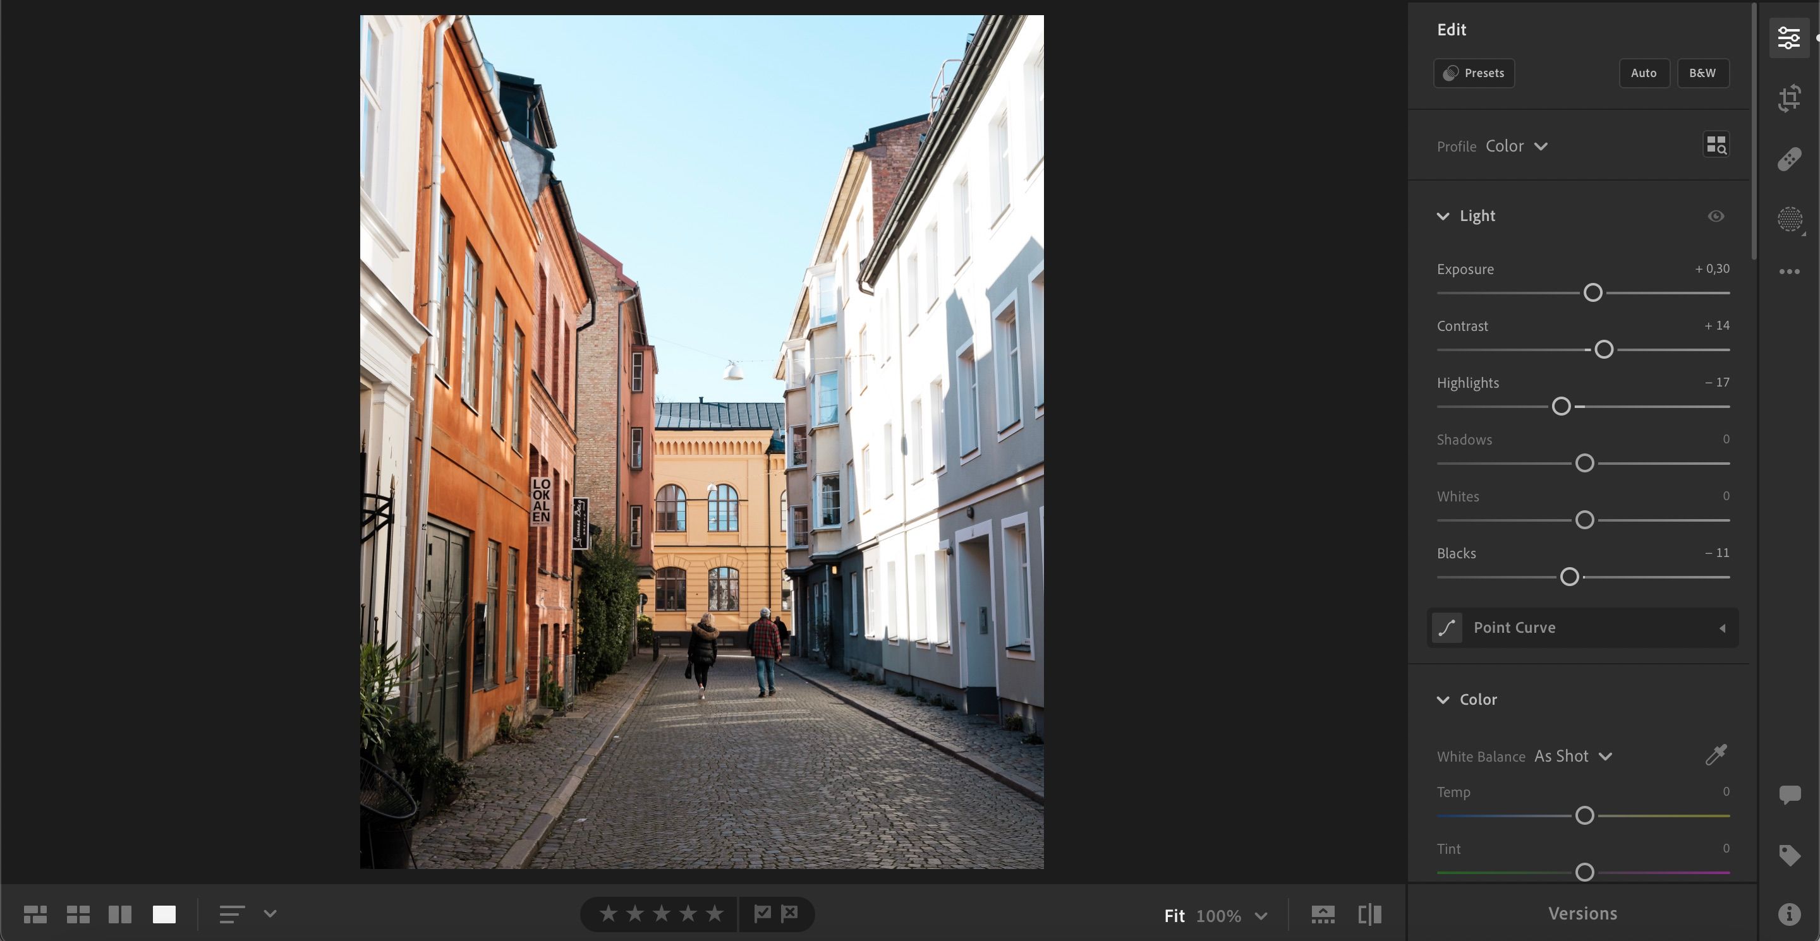Screen dimensions: 1820x941
Task: Open the more options menu under Masking
Action: point(1789,271)
